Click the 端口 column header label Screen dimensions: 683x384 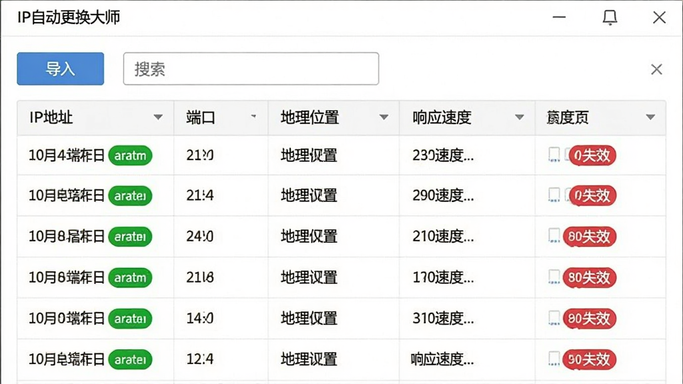(x=201, y=117)
